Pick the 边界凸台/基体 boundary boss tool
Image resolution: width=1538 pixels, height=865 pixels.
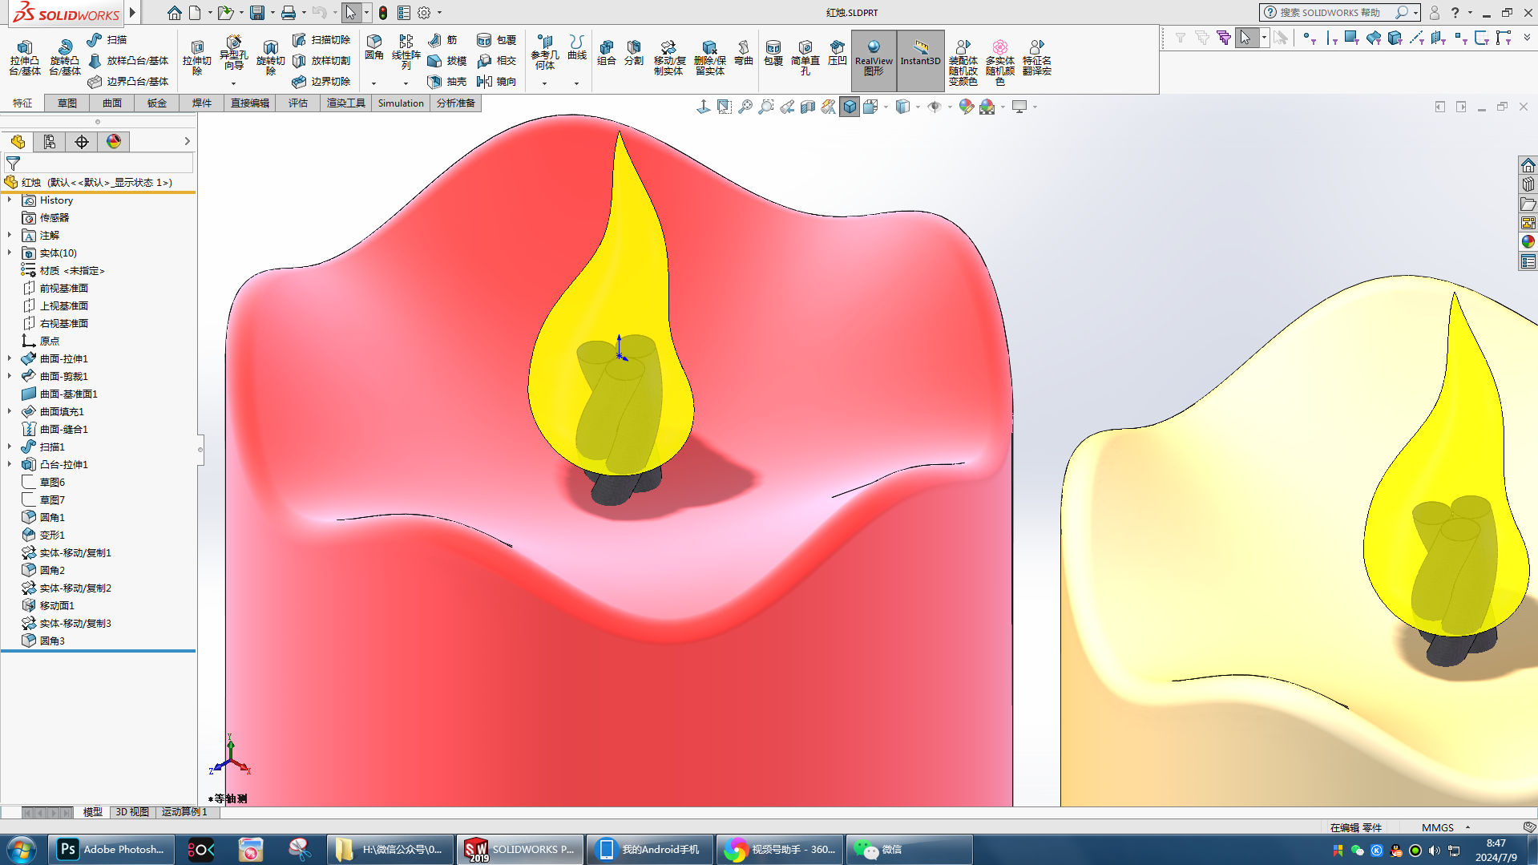click(128, 81)
